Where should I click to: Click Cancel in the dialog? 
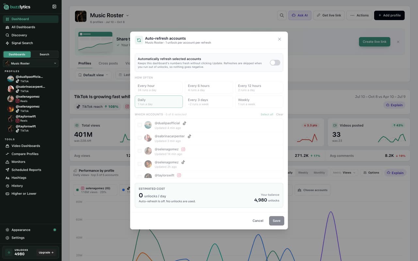(258, 221)
